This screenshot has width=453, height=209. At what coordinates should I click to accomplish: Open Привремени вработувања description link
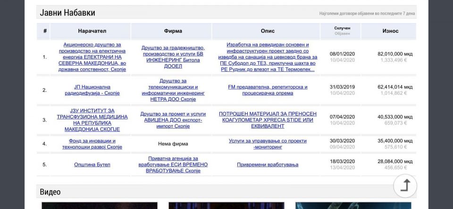point(268,165)
